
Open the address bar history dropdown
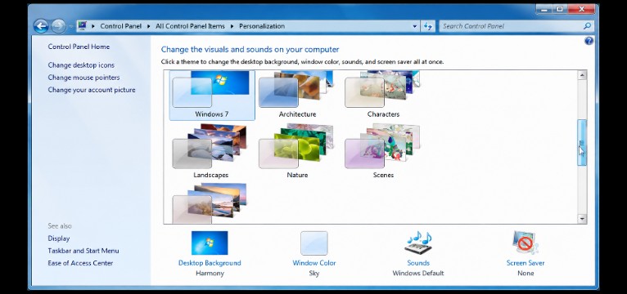point(414,26)
